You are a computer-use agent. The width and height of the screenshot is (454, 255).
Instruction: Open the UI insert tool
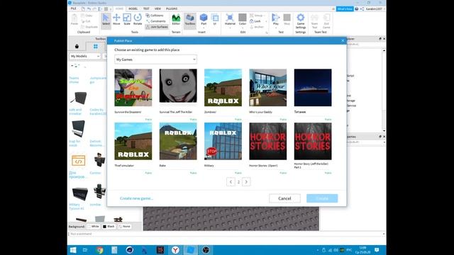[x=215, y=19]
